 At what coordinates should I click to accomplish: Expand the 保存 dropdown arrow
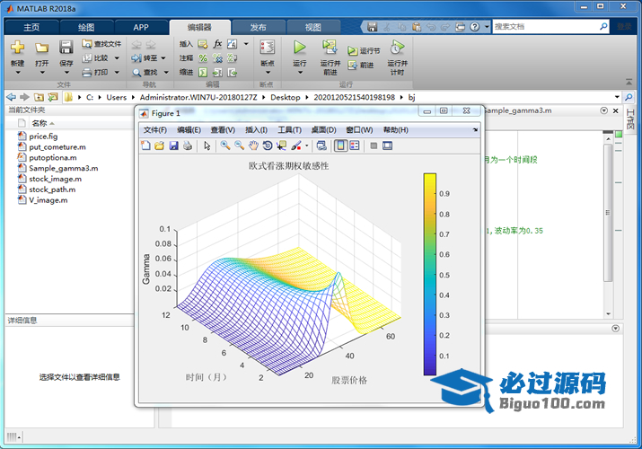tap(66, 73)
